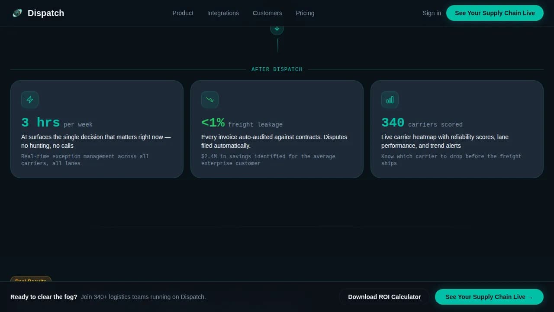Click '$2.4M in savings identified' note
554x312 pixels.
[x=268, y=160]
